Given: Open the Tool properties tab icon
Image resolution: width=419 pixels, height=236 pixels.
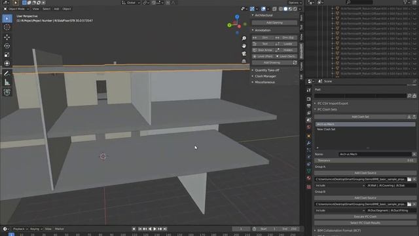Looking at the screenshot, I should [x=309, y=90].
